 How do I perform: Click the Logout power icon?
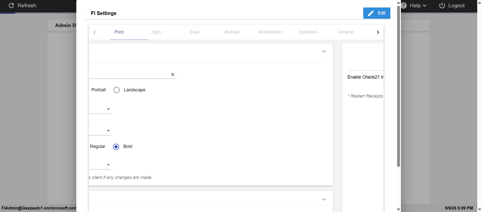click(x=442, y=6)
